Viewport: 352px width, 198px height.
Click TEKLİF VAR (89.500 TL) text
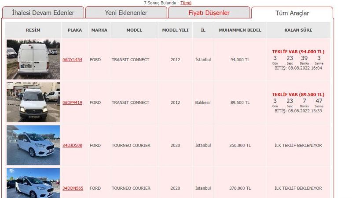[x=298, y=95]
